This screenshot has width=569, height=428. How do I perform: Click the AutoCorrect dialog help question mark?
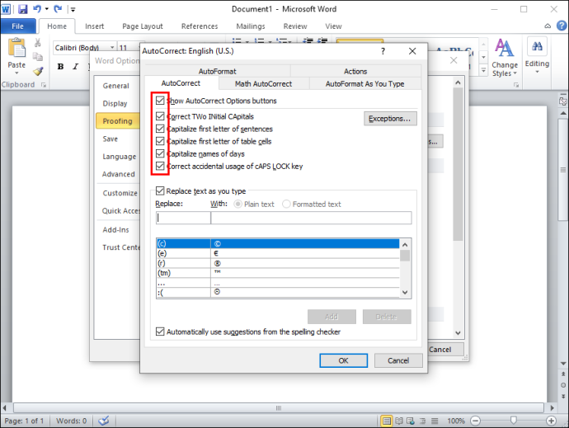click(x=383, y=51)
